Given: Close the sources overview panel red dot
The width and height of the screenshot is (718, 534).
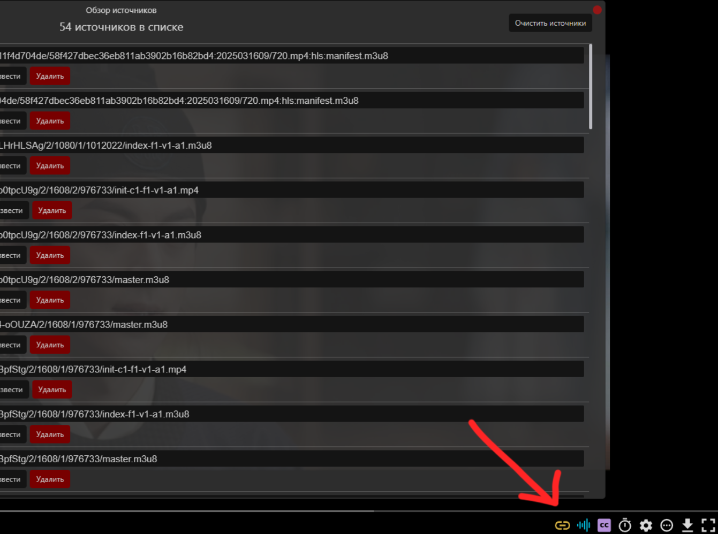Looking at the screenshot, I should [597, 10].
